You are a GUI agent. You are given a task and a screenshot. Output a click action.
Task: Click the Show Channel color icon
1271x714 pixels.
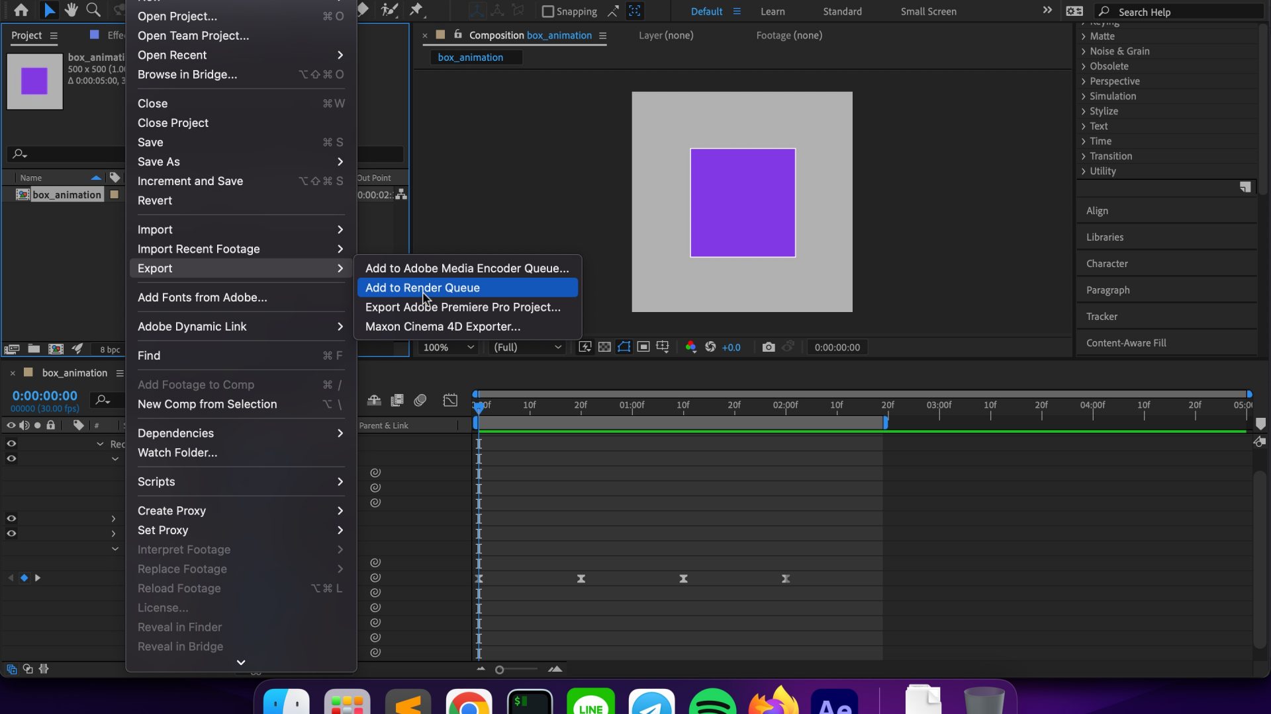click(690, 347)
